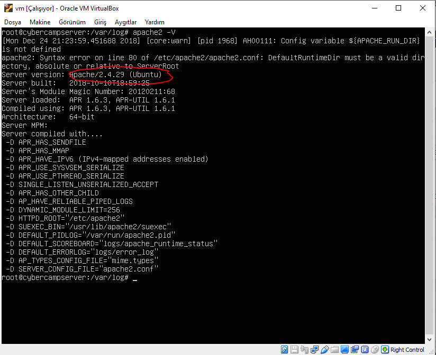
Task: Click the display settings monitor icon
Action: [344, 349]
